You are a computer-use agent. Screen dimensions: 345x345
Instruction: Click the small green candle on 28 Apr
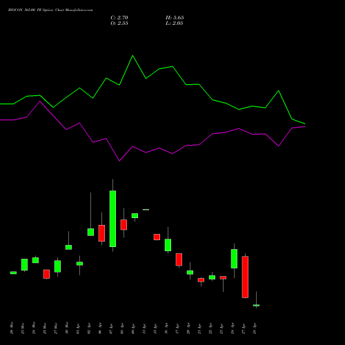(256, 305)
